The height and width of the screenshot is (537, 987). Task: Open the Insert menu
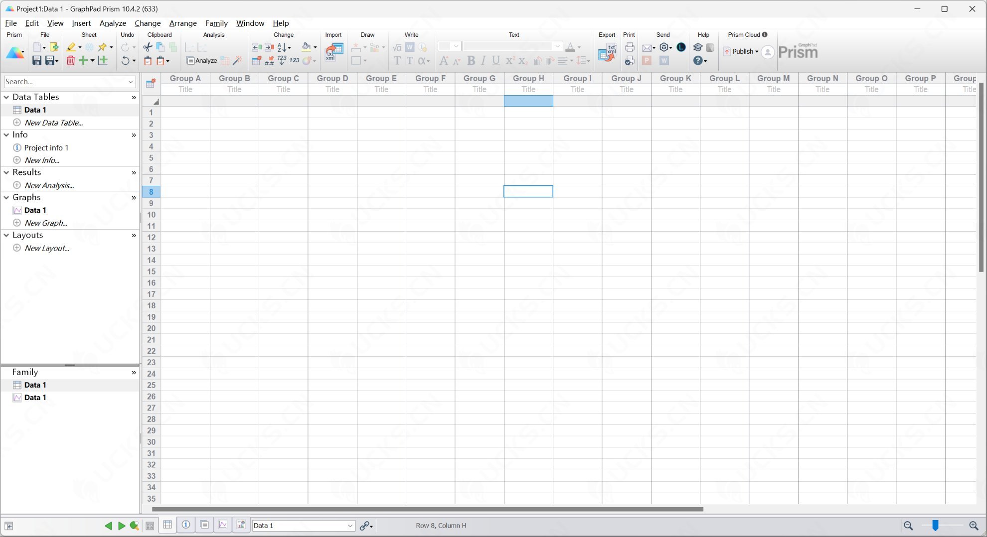pyautogui.click(x=81, y=23)
